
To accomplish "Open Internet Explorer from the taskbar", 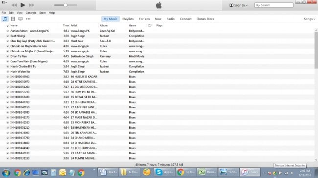I will coord(26,173).
